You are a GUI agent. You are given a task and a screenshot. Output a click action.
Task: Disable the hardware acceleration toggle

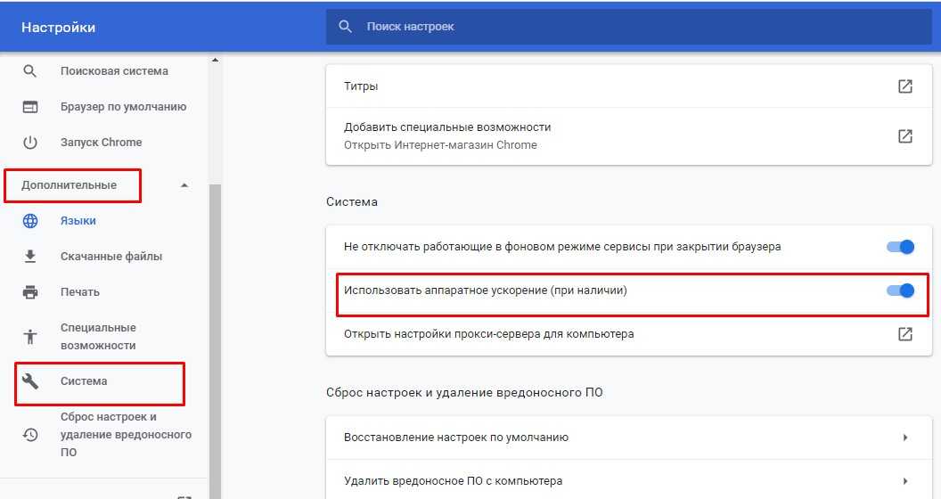pos(901,290)
